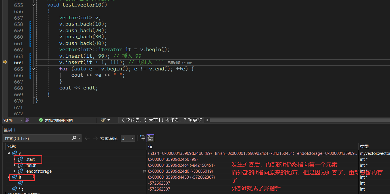The image size is (390, 194).
Task: Click the green no-issues-found checkmark indicator
Action: (x=41, y=120)
